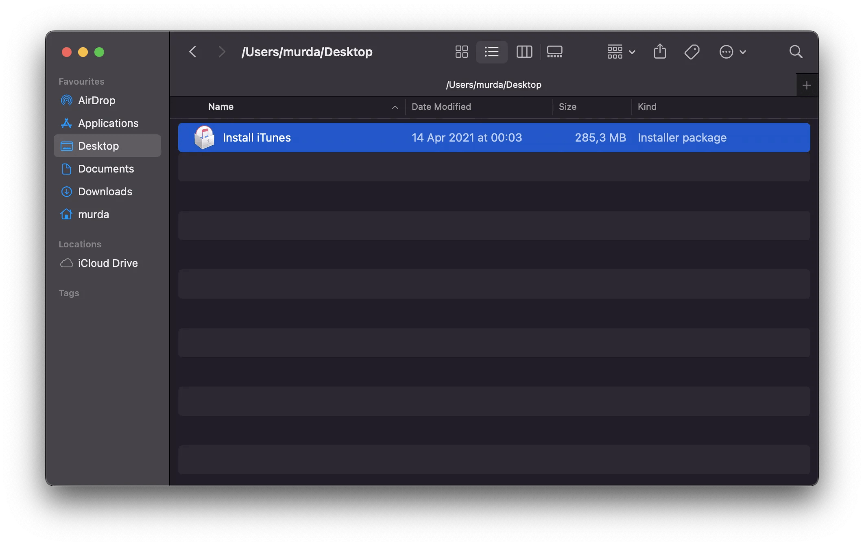864x546 pixels.
Task: Sort files by the Size column
Action: pyautogui.click(x=568, y=107)
